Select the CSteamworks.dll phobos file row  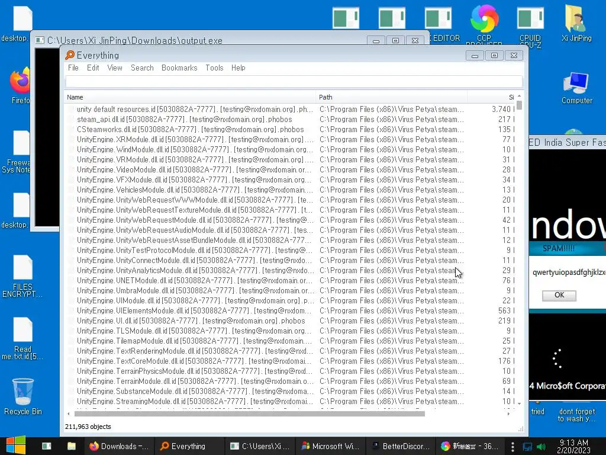point(290,129)
